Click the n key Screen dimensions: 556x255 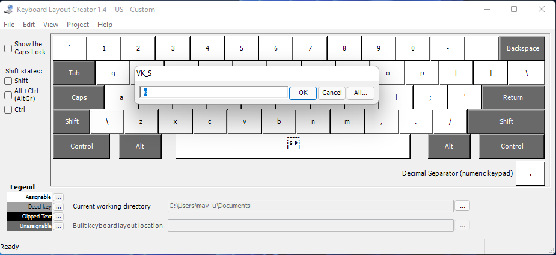pyautogui.click(x=313, y=121)
